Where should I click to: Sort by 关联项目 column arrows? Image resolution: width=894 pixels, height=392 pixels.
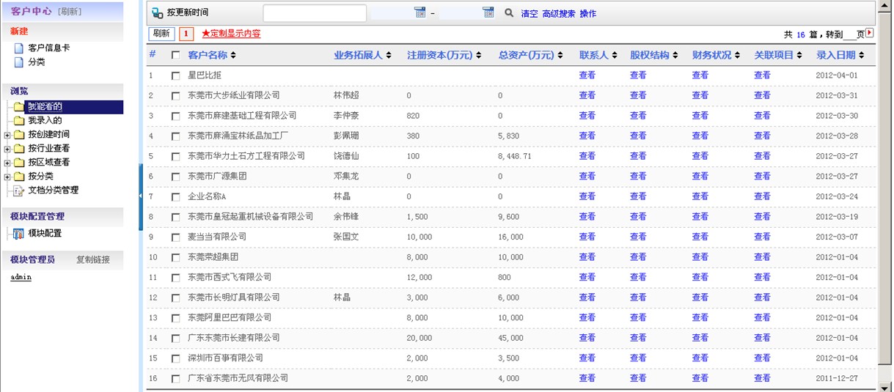[800, 55]
